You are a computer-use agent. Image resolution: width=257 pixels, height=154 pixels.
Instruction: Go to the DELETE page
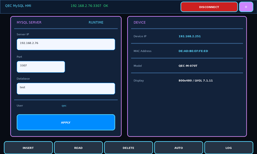128,148
